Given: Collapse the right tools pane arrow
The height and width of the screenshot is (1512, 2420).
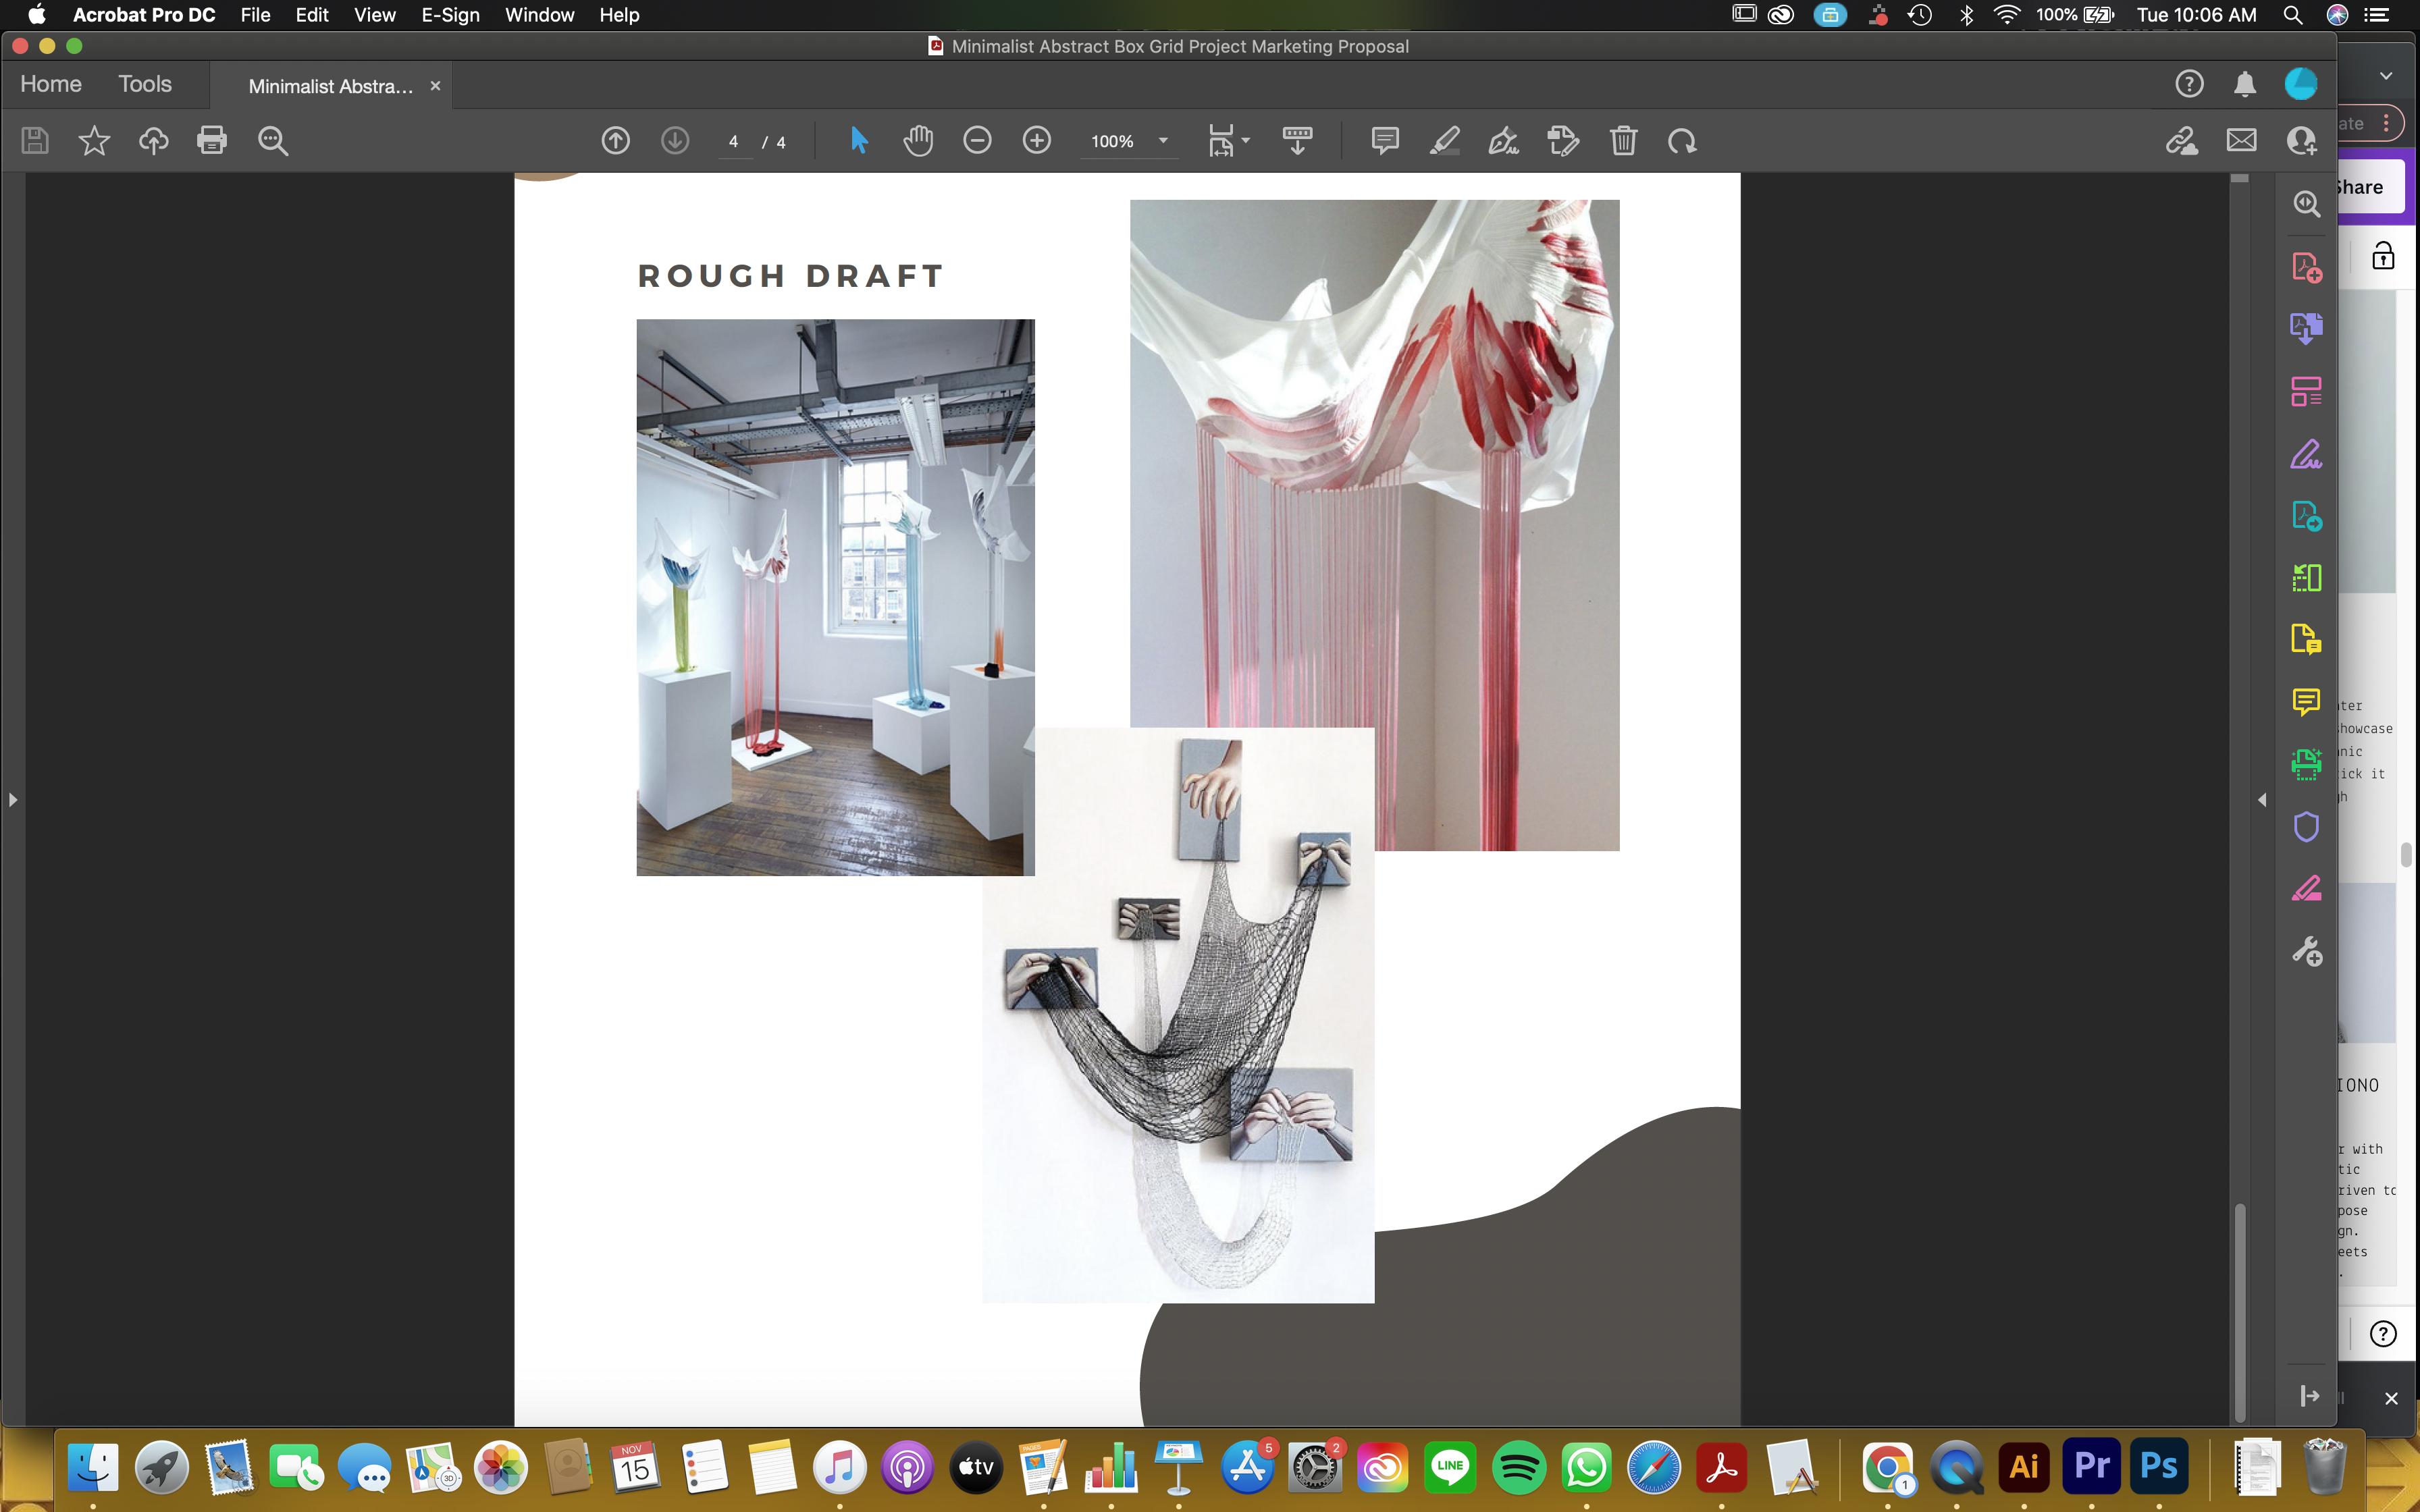Looking at the screenshot, I should pyautogui.click(x=2262, y=800).
